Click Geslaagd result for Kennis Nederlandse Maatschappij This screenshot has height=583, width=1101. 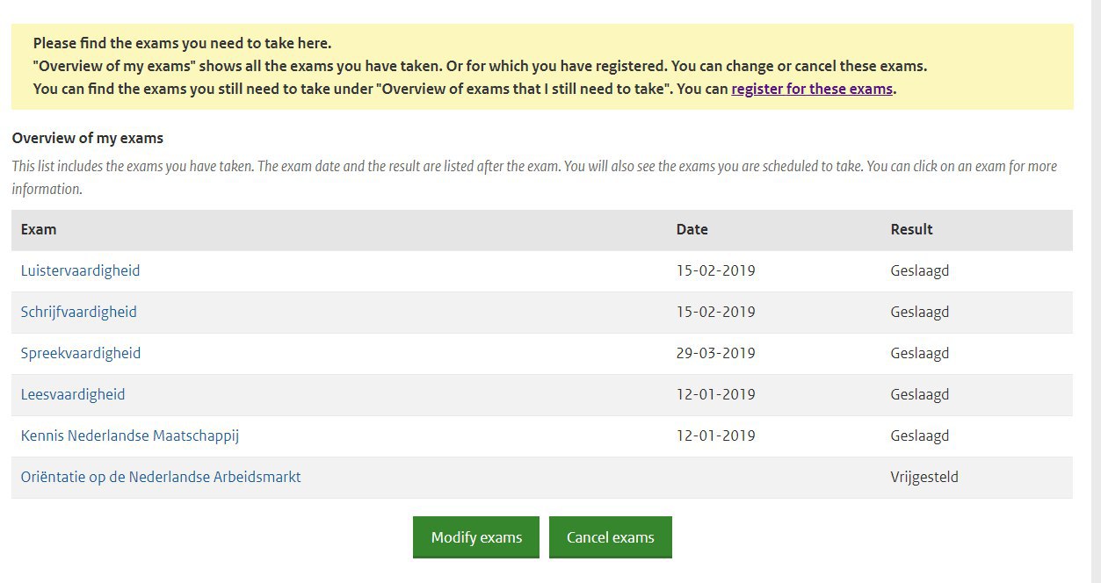[919, 435]
